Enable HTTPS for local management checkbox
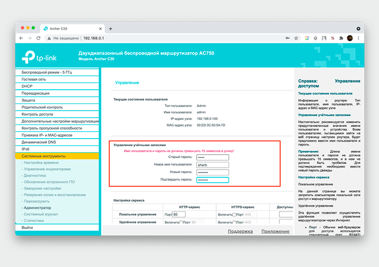 234,215
